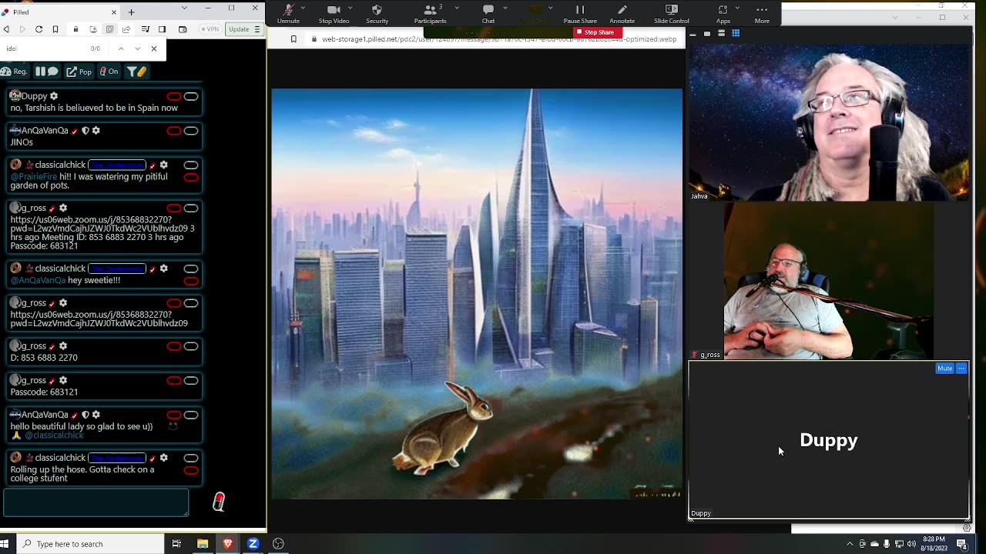
Task: Close the find-in-page bar
Action: point(154,48)
